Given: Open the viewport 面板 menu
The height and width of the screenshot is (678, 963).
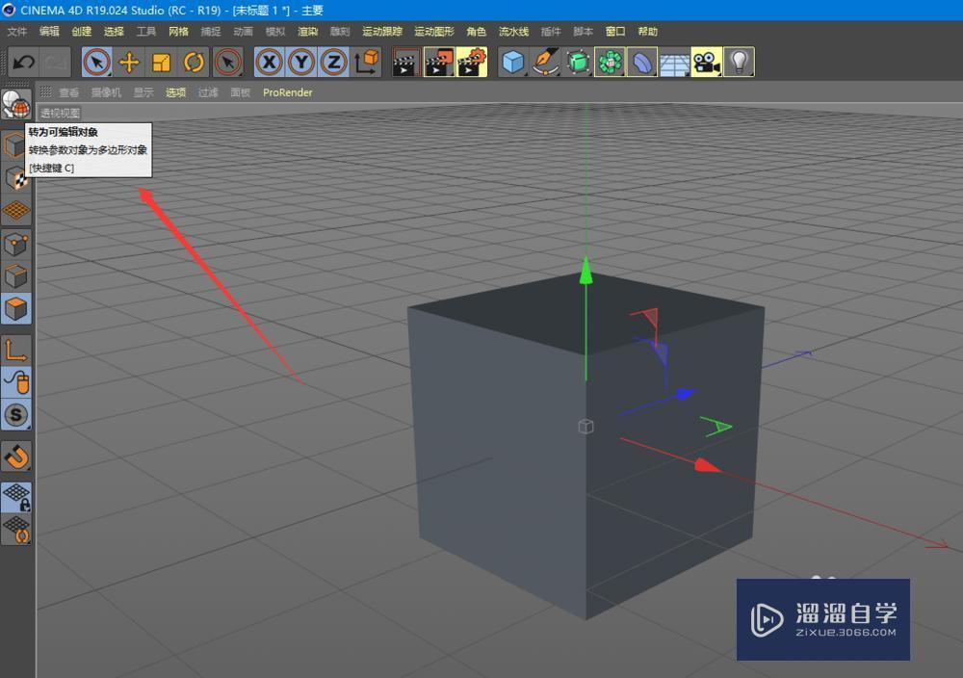Looking at the screenshot, I should pyautogui.click(x=240, y=92).
